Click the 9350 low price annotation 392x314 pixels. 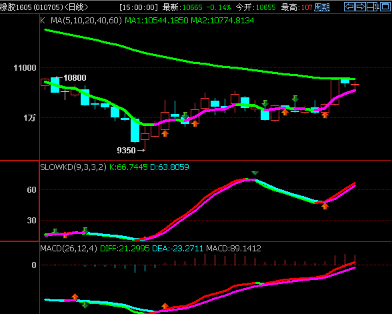click(126, 150)
